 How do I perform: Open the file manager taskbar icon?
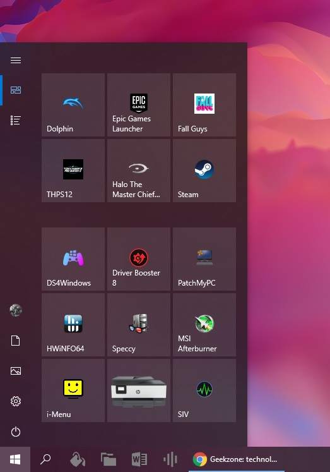[x=109, y=459]
